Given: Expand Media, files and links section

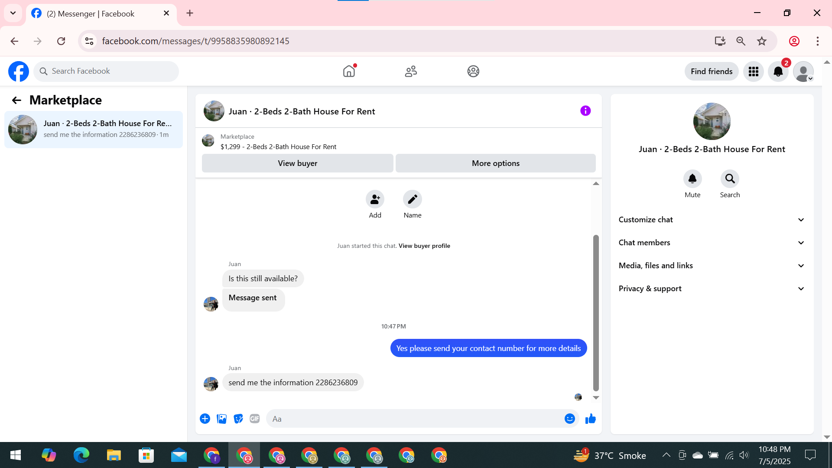Looking at the screenshot, I should point(711,266).
